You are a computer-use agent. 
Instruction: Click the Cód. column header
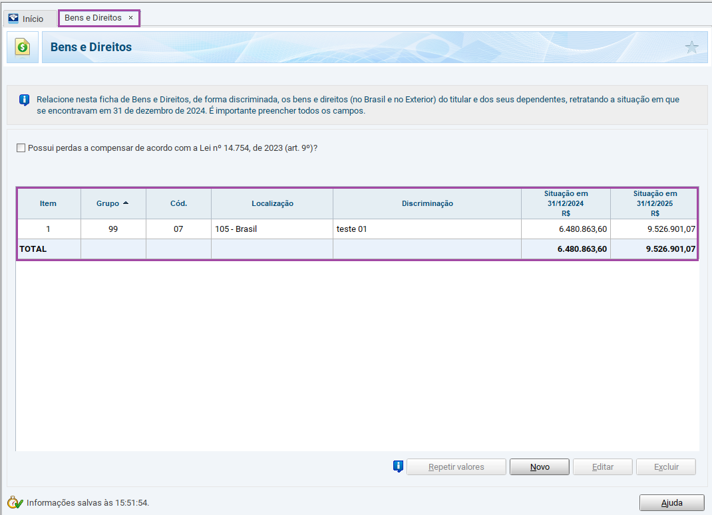(x=178, y=203)
